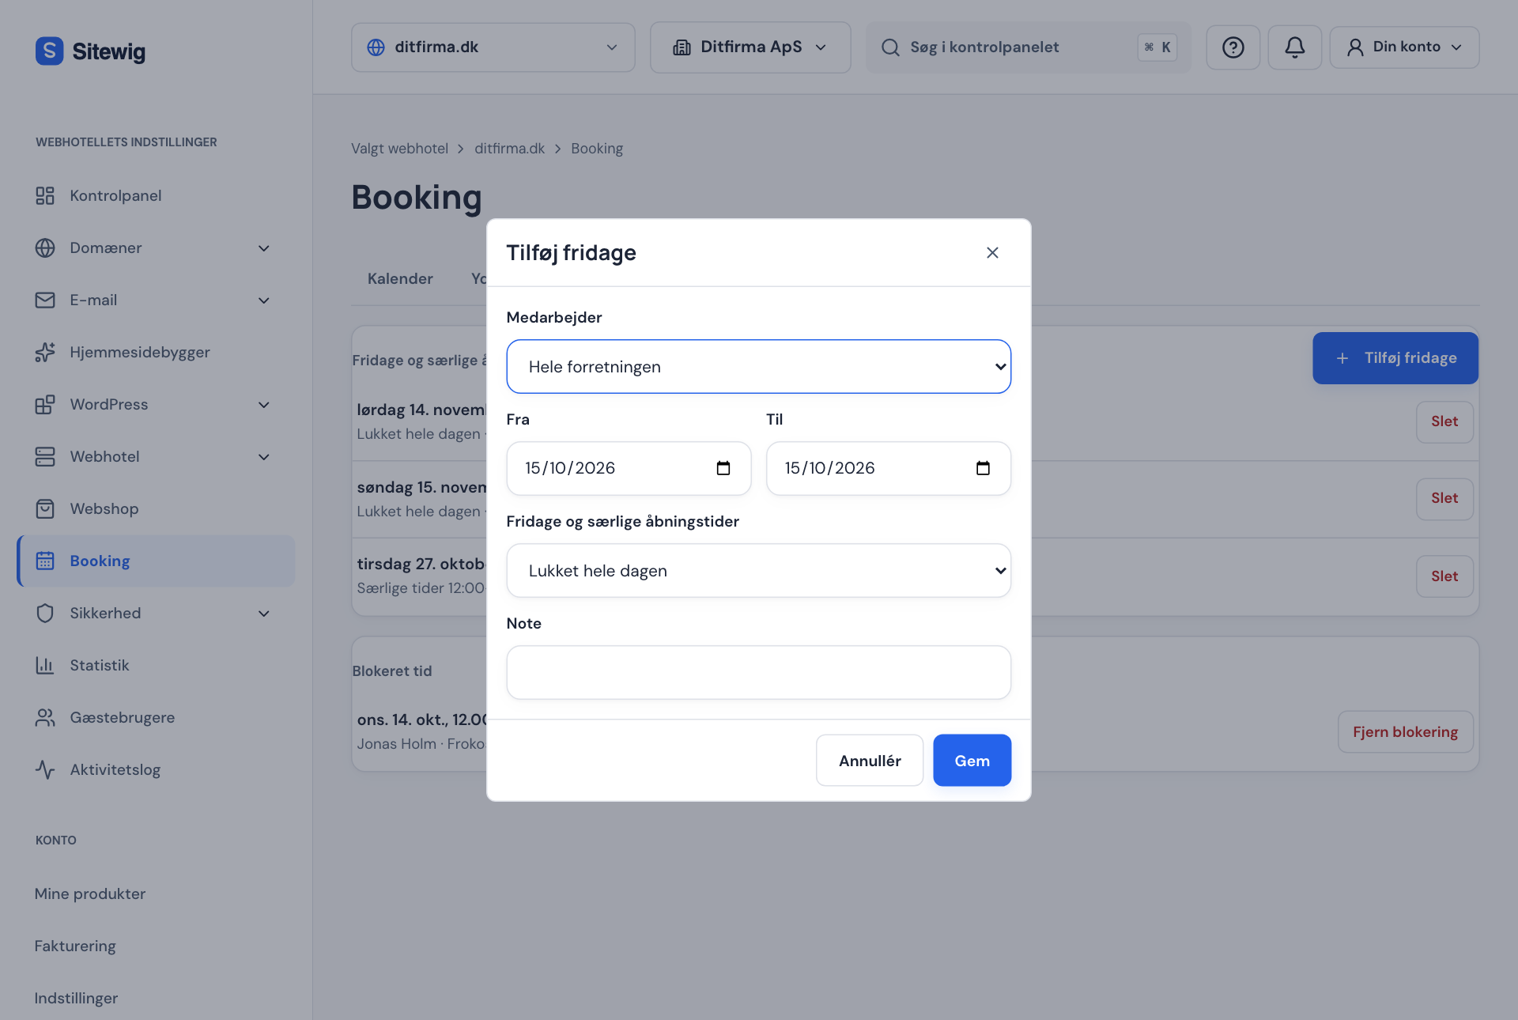
Task: Expand the E-mail chevron
Action: pyautogui.click(x=264, y=300)
